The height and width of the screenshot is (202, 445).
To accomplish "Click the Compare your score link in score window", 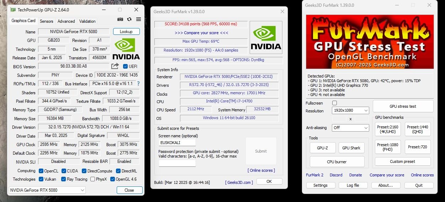I will coord(201,33).
